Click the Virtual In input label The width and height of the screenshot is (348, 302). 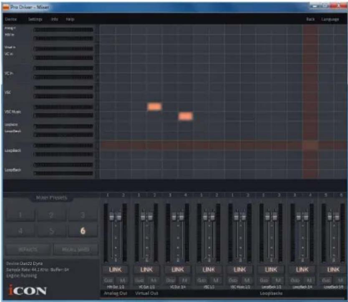tap(10, 47)
